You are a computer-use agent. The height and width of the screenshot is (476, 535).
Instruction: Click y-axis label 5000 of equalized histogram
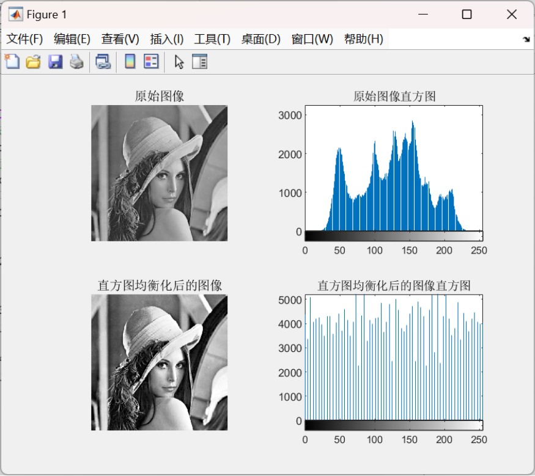pos(290,300)
